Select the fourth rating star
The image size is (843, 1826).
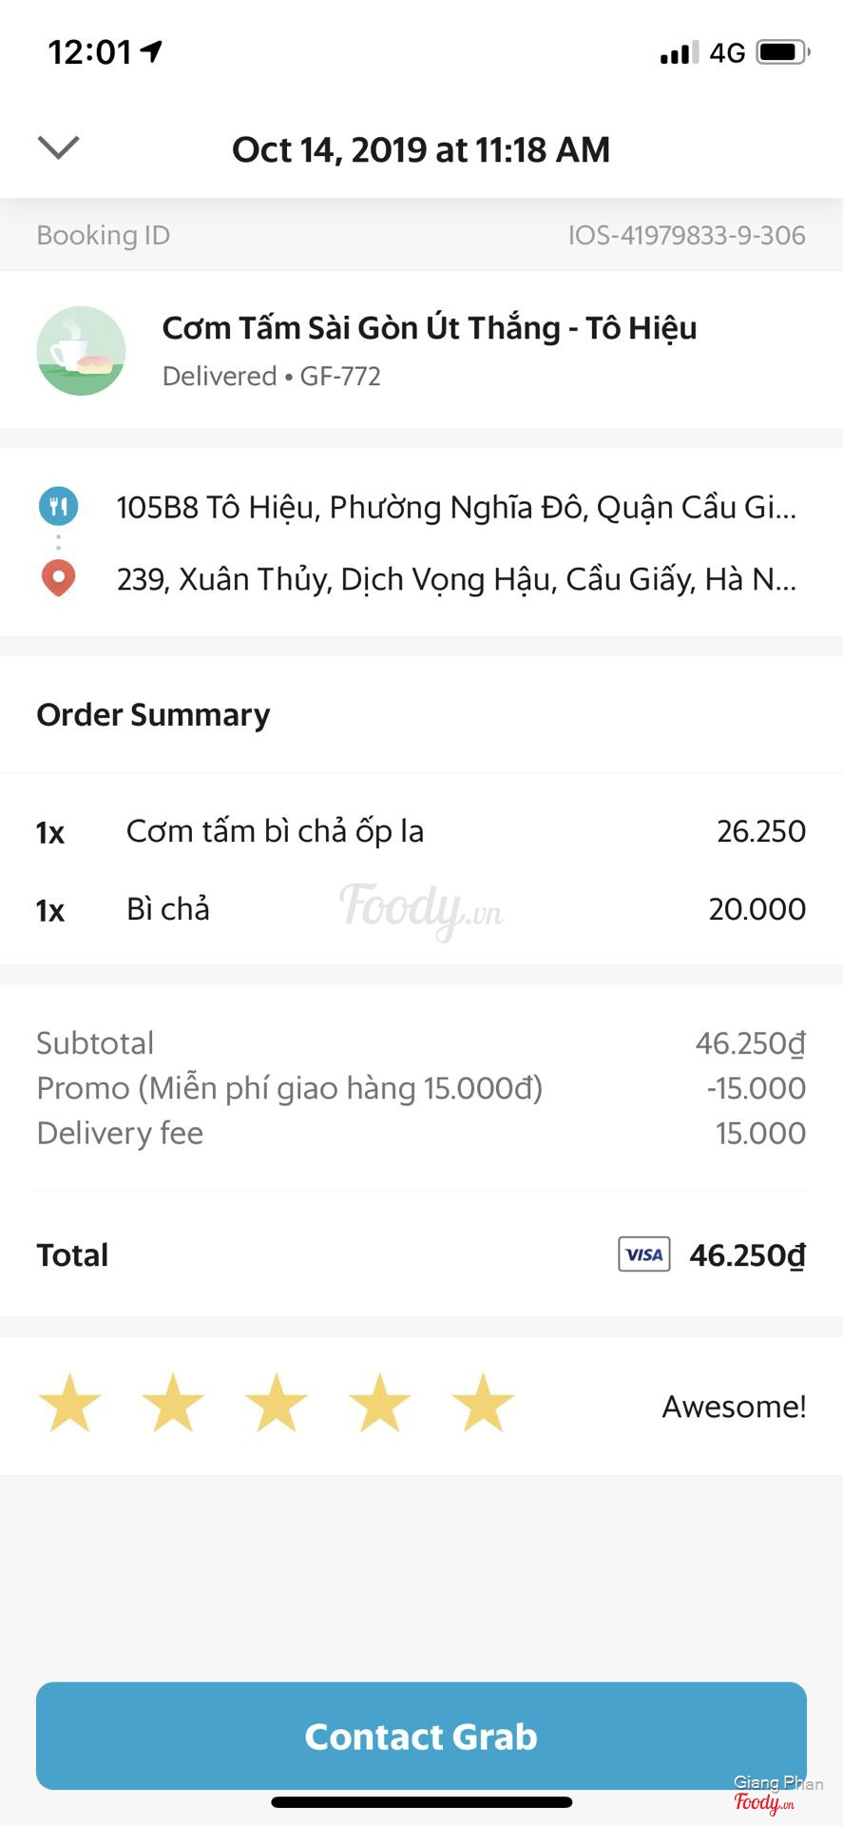(380, 1403)
